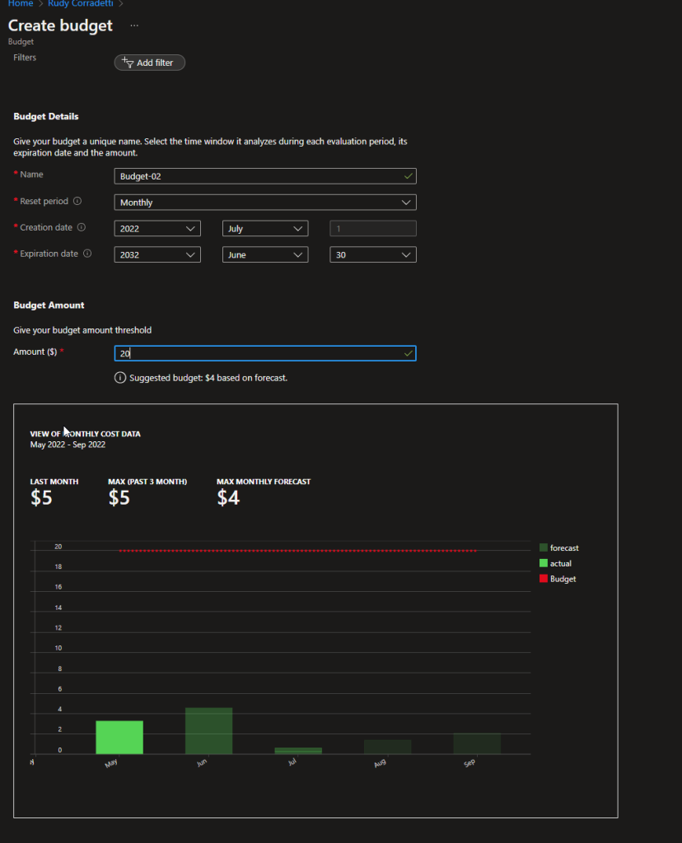Click the 'Budget' legend label
The width and height of the screenshot is (682, 843).
coord(563,579)
